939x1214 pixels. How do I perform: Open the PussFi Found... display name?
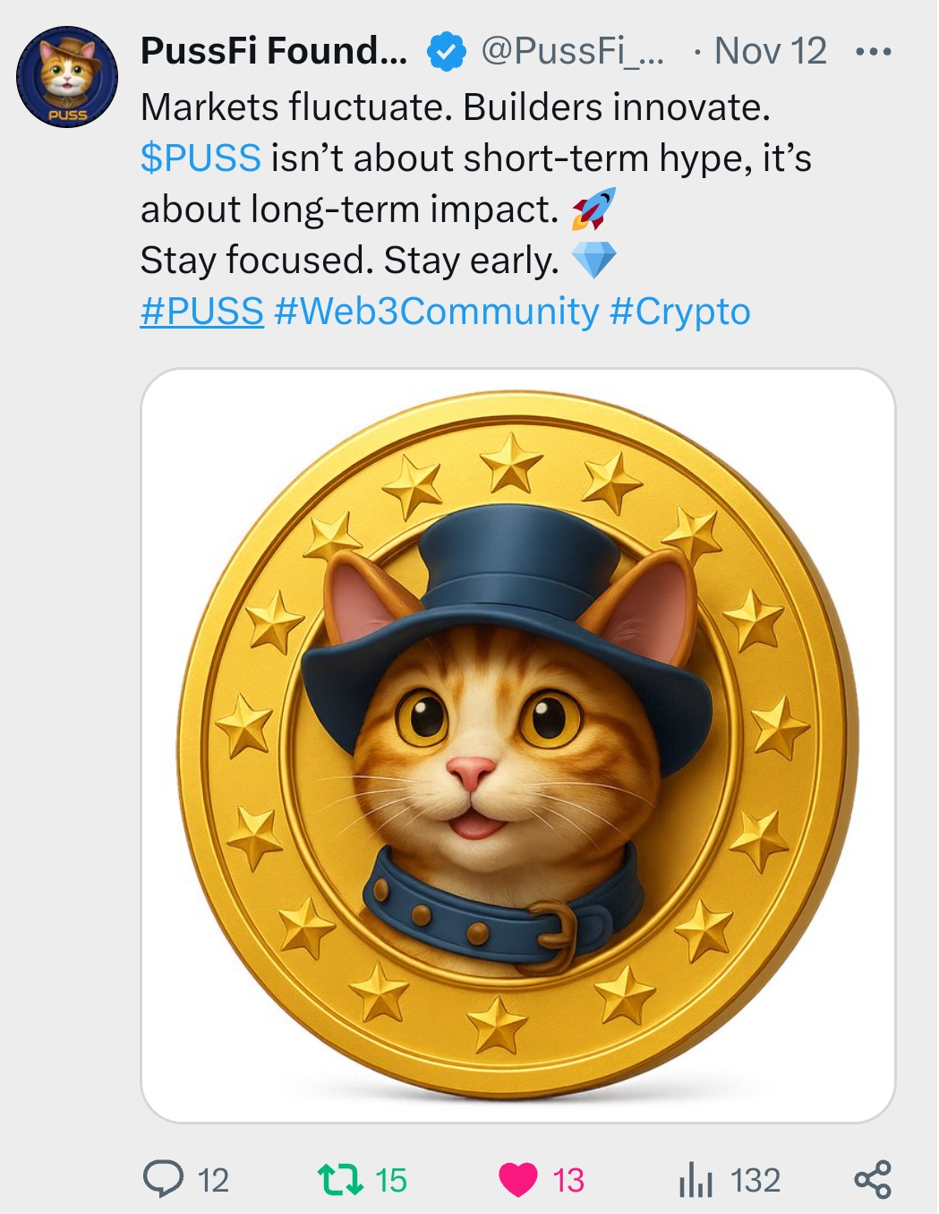pos(274,51)
